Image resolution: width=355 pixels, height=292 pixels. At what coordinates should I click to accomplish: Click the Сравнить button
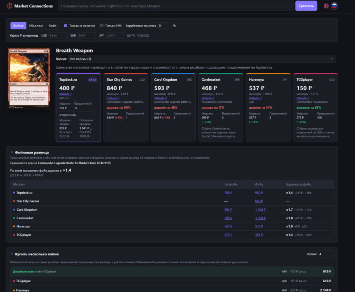click(306, 6)
